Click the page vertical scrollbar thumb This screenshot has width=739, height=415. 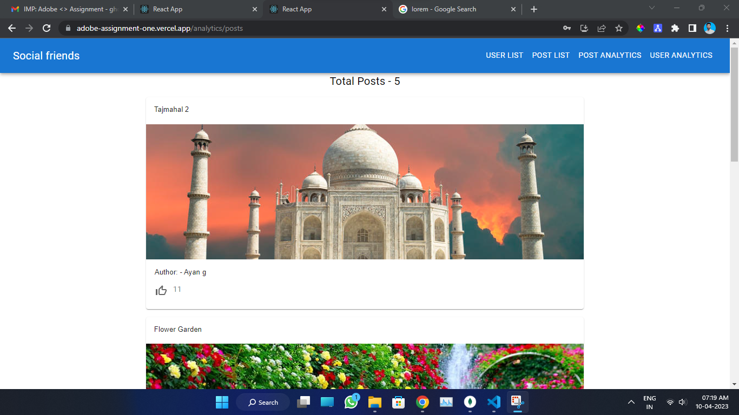[734, 104]
